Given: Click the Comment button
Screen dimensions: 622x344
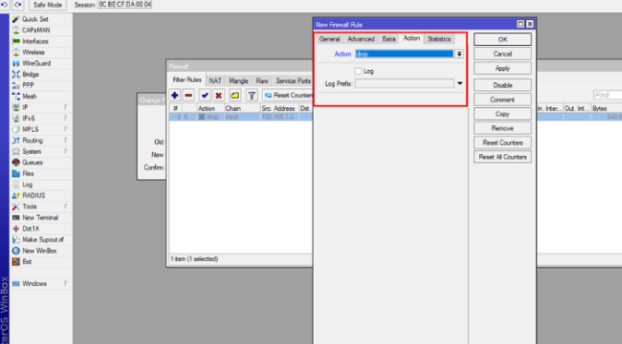Looking at the screenshot, I should [502, 100].
